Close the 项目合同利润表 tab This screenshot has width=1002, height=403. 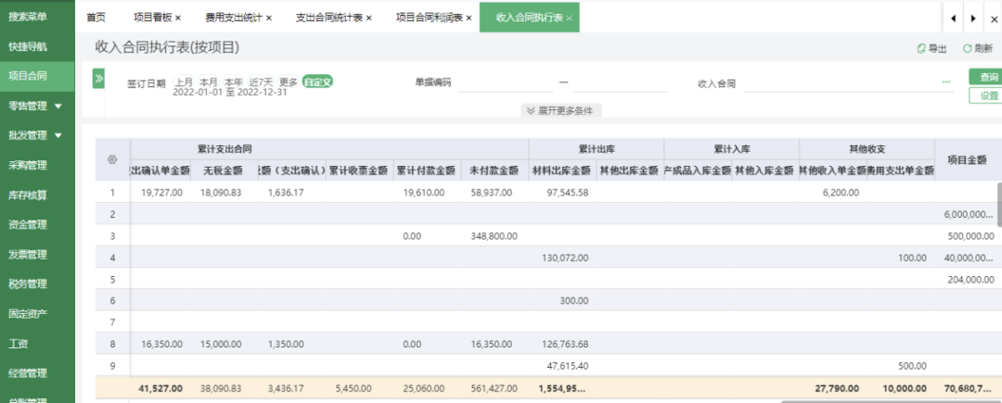point(469,18)
